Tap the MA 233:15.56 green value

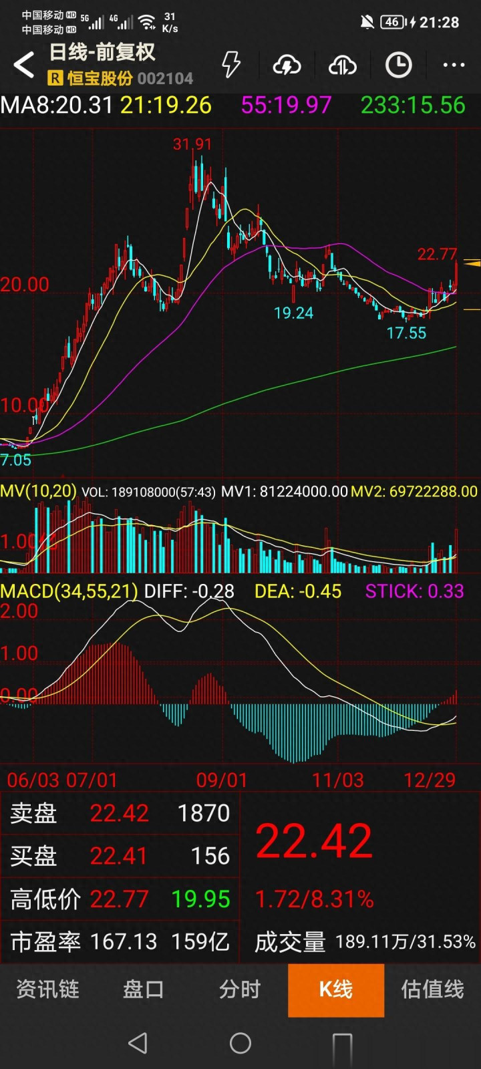tap(413, 105)
